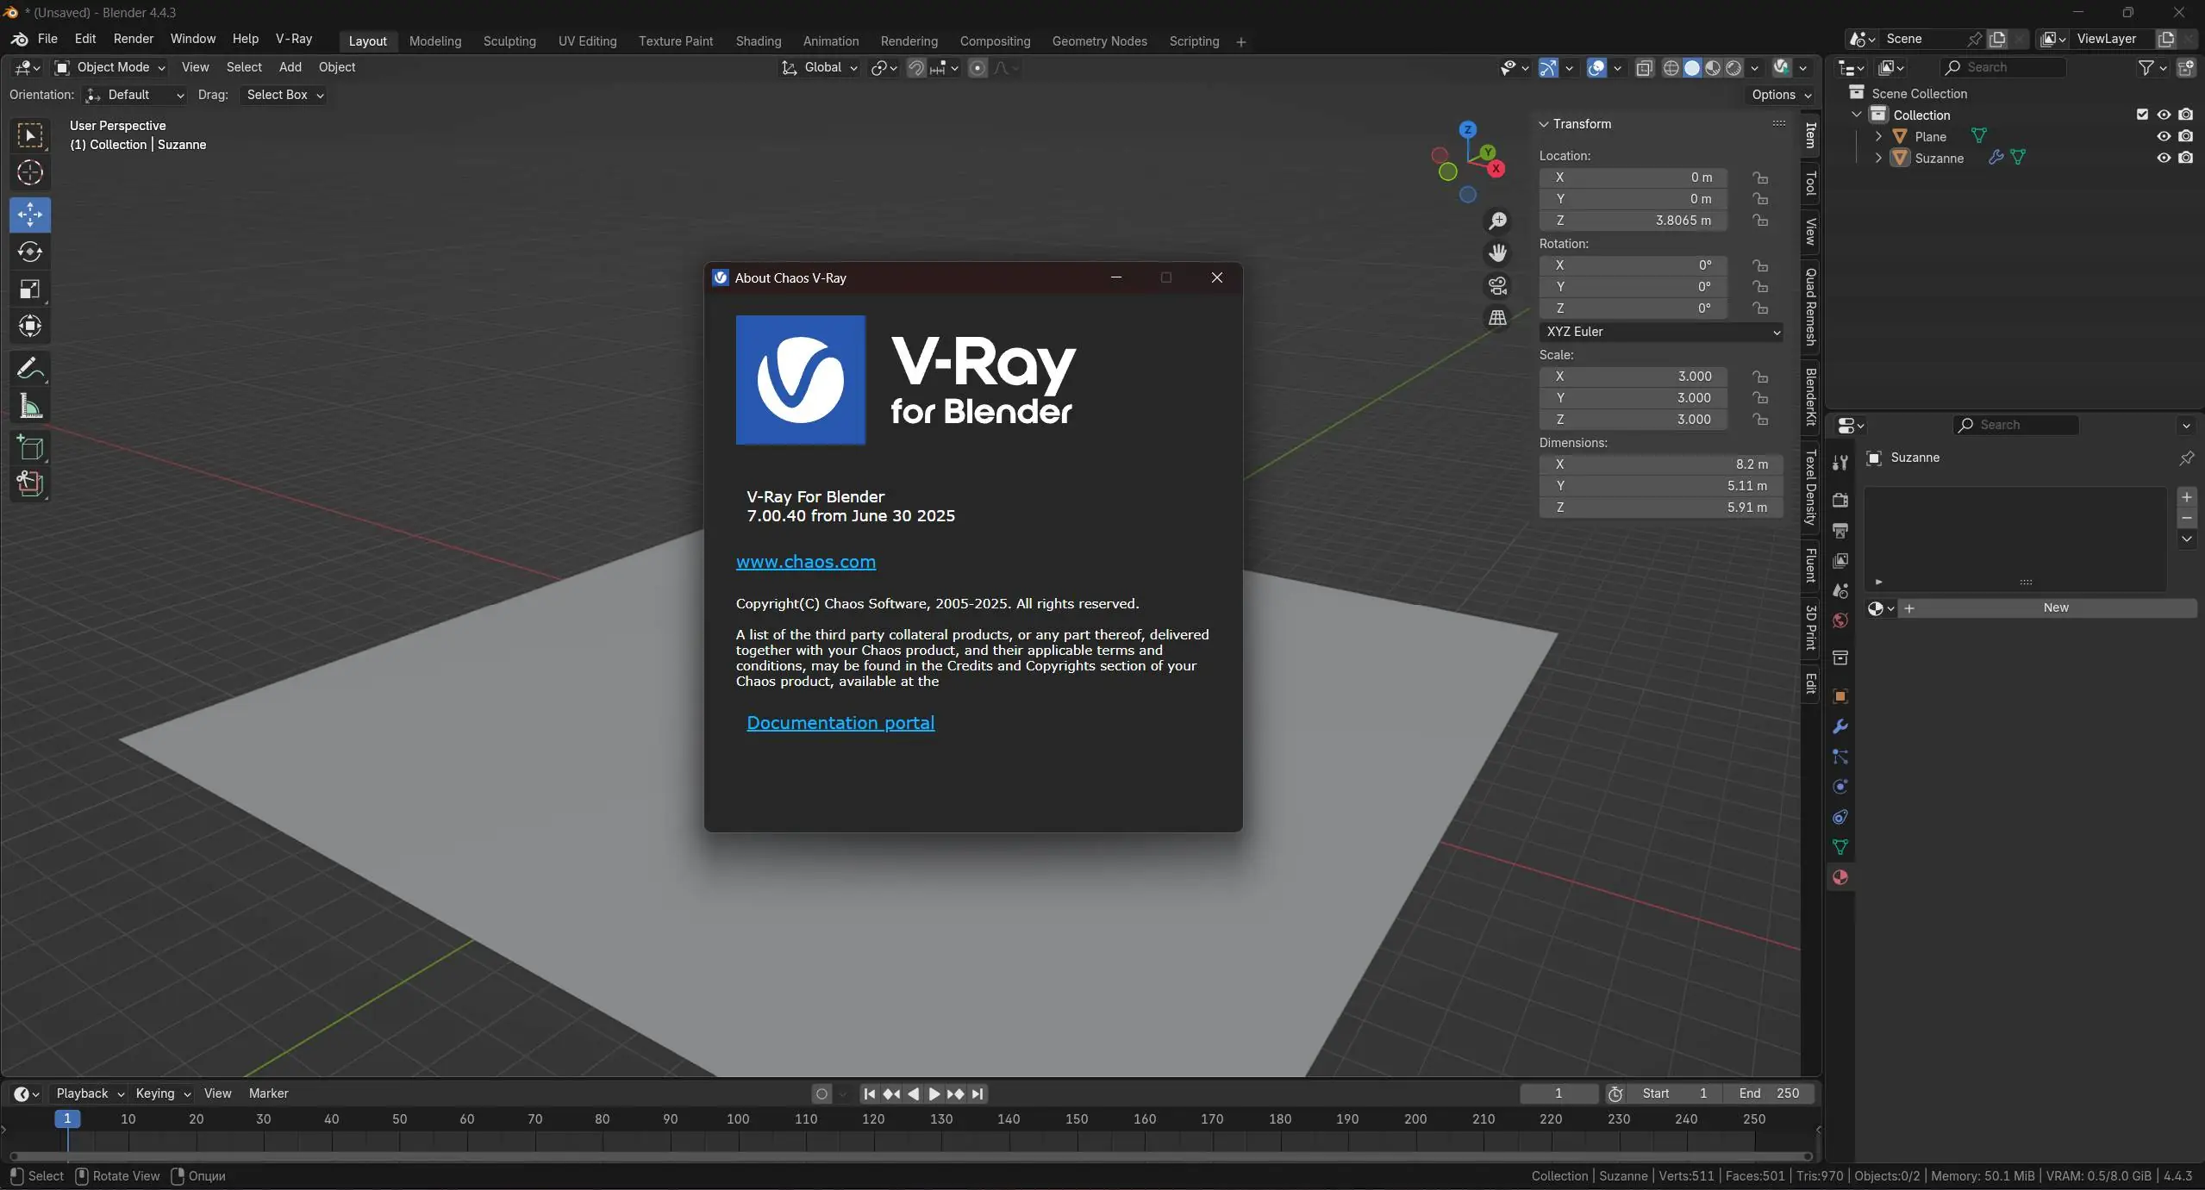Activate the Rotate tool

[30, 252]
